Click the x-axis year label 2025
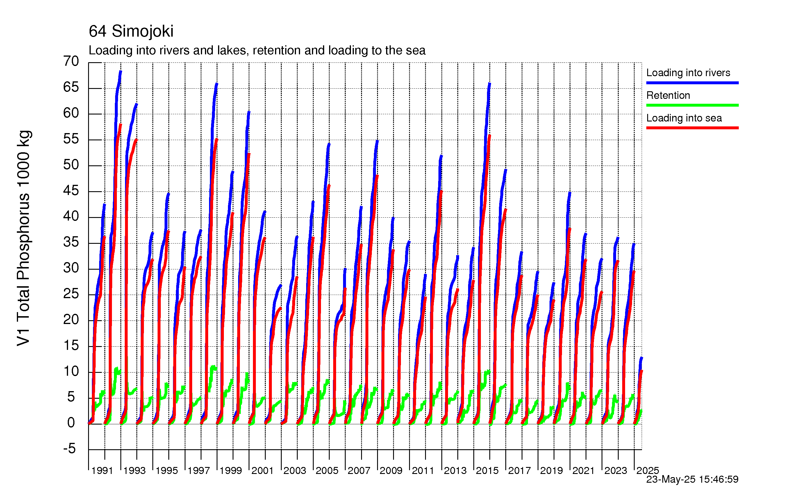 (x=647, y=470)
